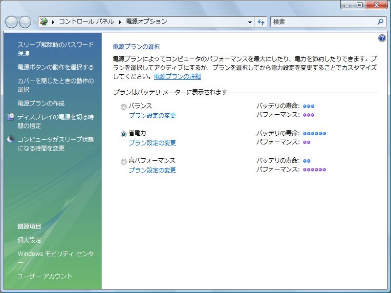
Task: Open カバーを閉じたときの動作の選択 link
Action: click(x=56, y=85)
